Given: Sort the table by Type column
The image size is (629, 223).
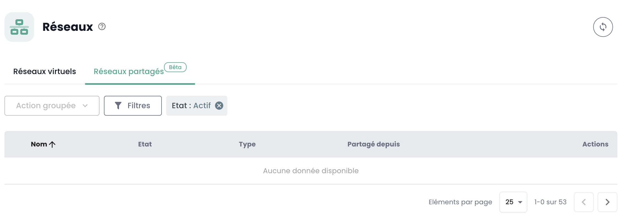Looking at the screenshot, I should point(247,144).
